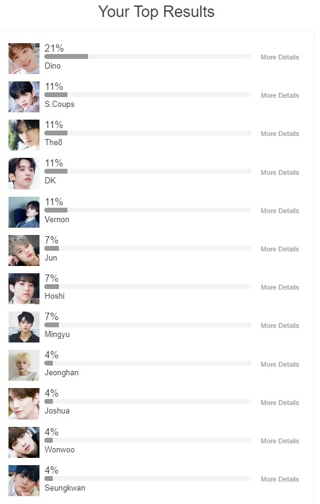Select the S.Coups thumbnail image
The width and height of the screenshot is (320, 504).
[x=24, y=97]
